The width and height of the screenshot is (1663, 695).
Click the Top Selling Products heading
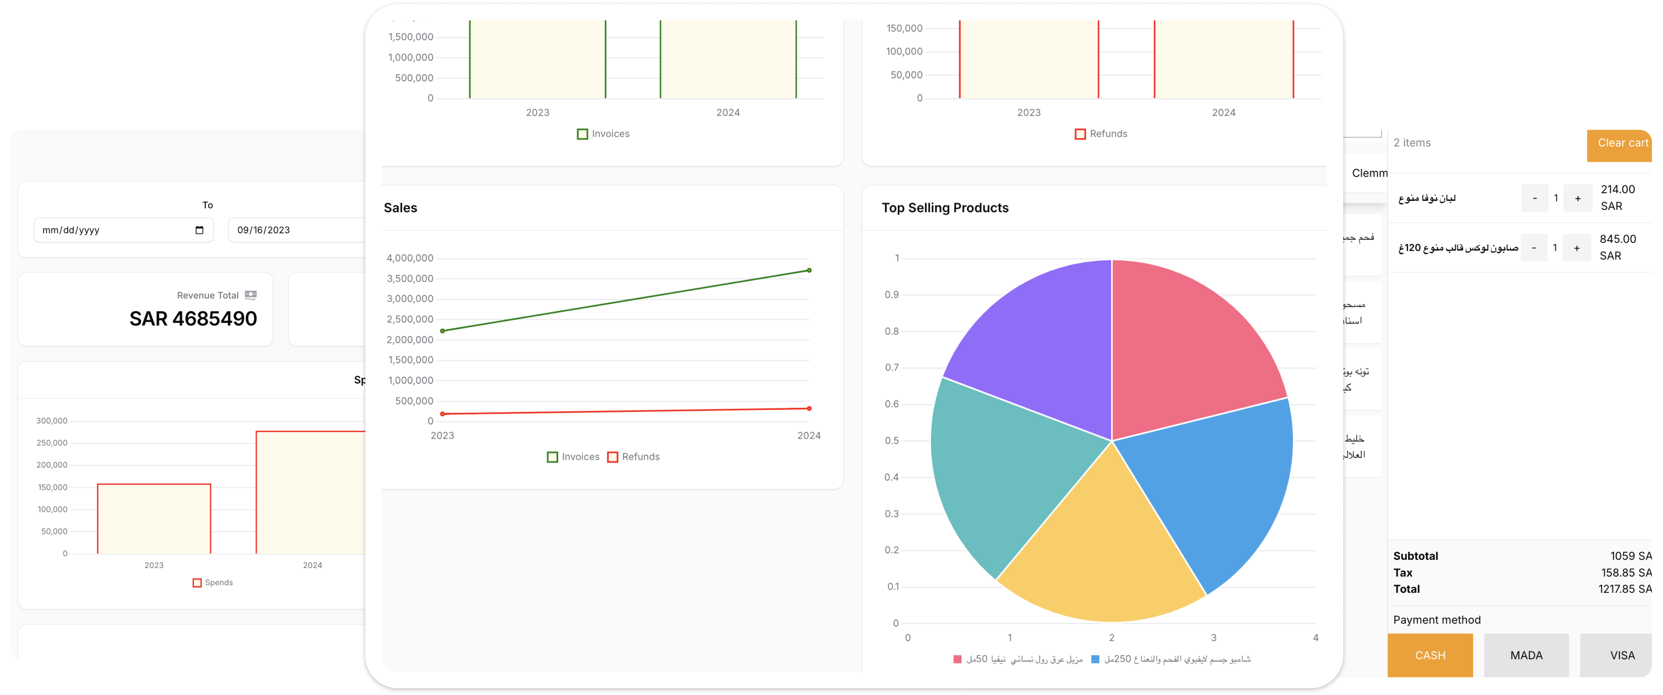pos(945,208)
